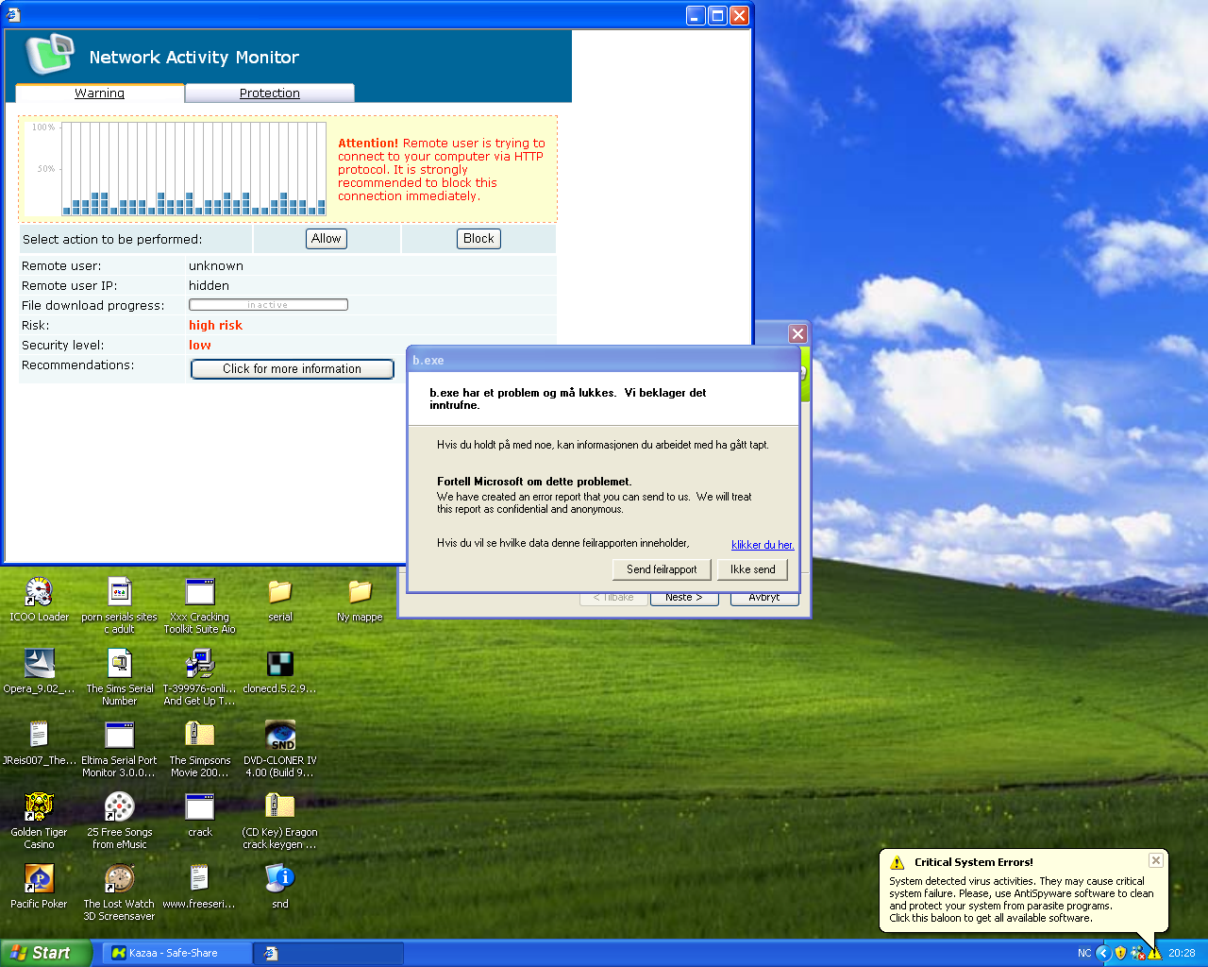Click the Internet Explorer taskbar button
This screenshot has width=1208, height=967.
328,953
